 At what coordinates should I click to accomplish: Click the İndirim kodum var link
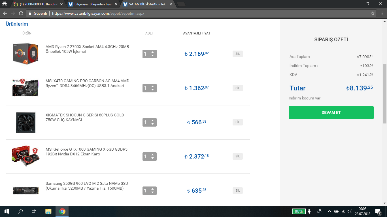click(305, 98)
